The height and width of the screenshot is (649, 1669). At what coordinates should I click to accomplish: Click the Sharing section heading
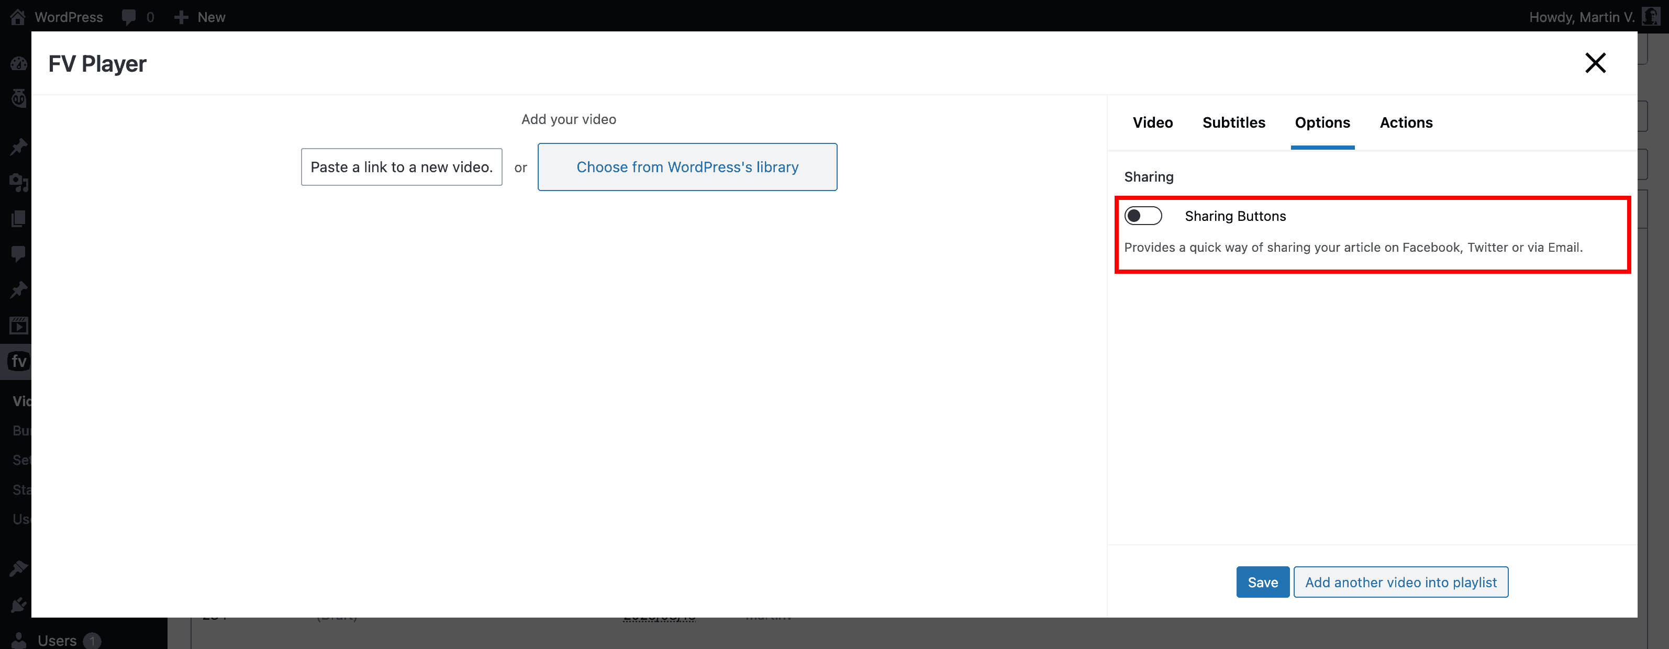tap(1148, 176)
